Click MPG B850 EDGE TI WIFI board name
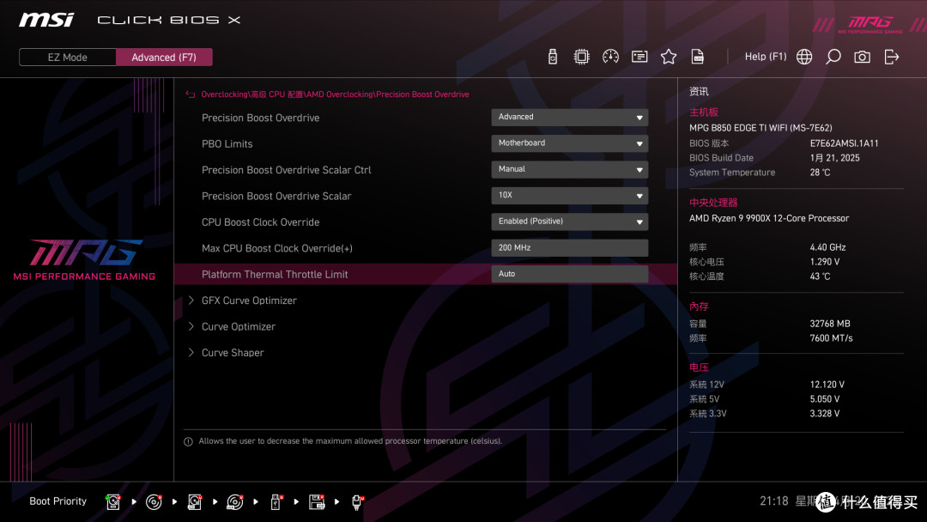This screenshot has width=927, height=522. tap(760, 128)
